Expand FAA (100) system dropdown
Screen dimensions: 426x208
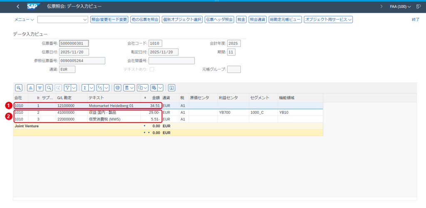(401, 6)
